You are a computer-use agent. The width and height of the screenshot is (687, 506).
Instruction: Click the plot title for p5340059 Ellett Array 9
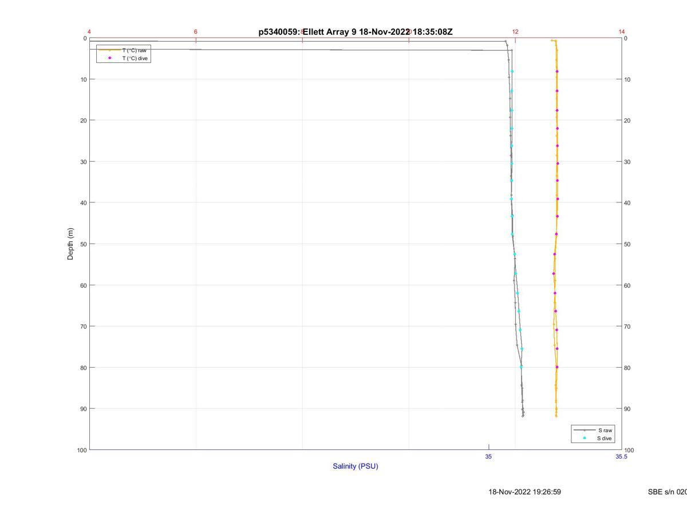point(356,32)
